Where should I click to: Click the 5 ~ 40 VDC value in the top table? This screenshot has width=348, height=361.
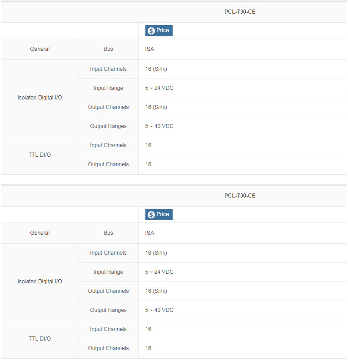click(159, 126)
